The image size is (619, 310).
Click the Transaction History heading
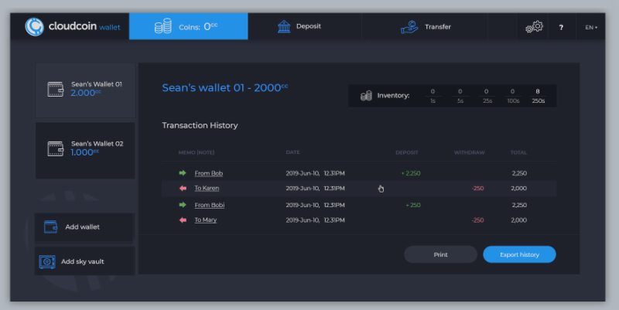[x=200, y=125]
